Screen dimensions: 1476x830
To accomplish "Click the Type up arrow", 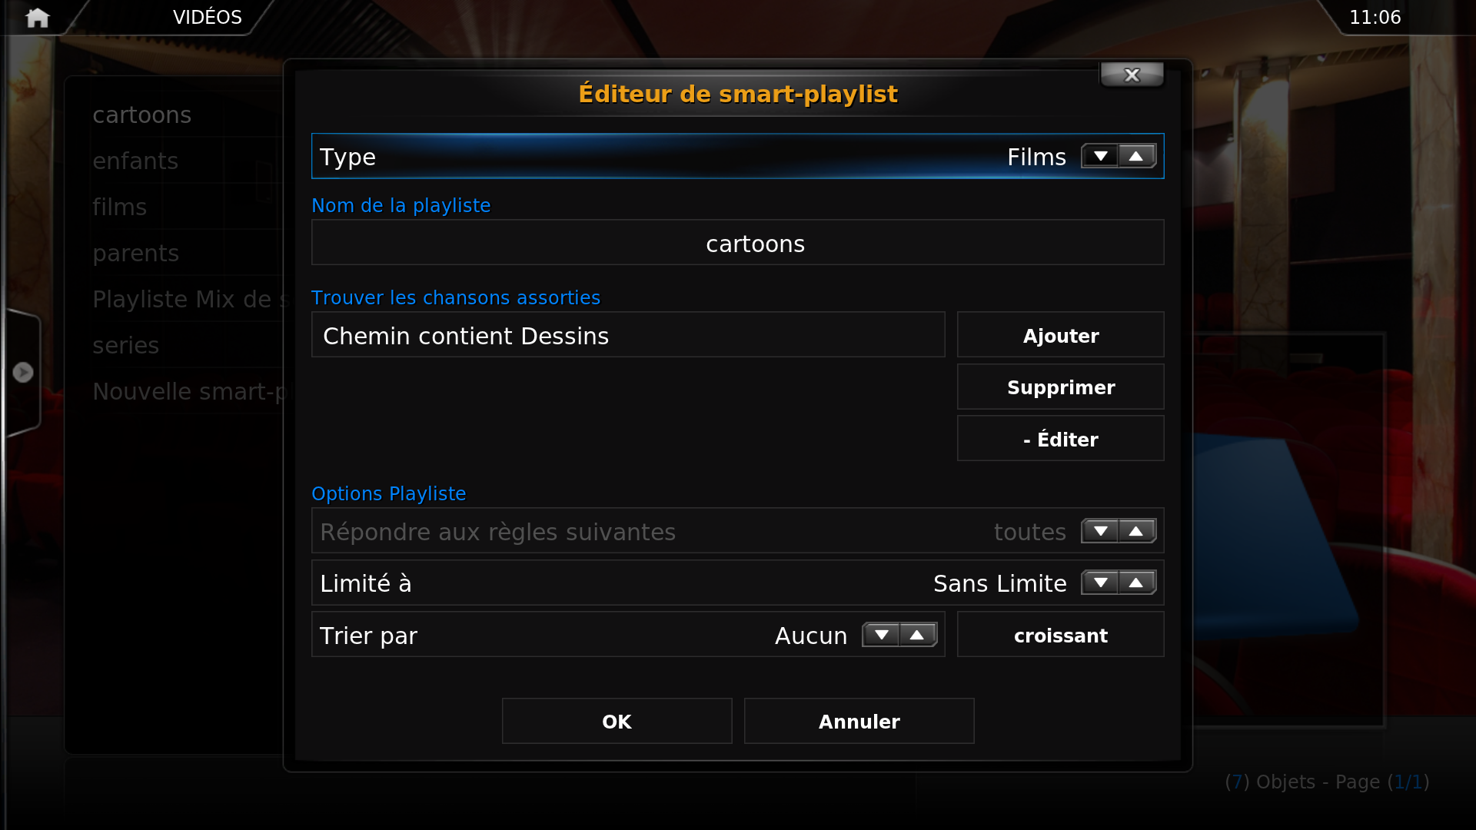I will 1136,156.
